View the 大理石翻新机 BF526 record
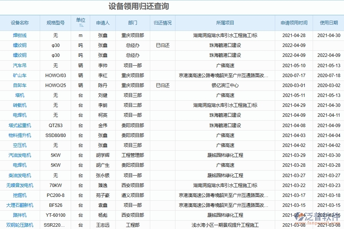 [x=20, y=205]
